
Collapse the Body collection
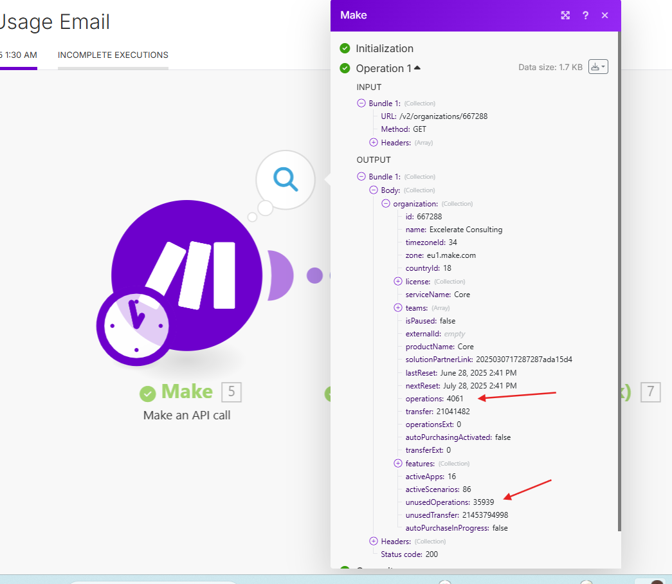[374, 190]
